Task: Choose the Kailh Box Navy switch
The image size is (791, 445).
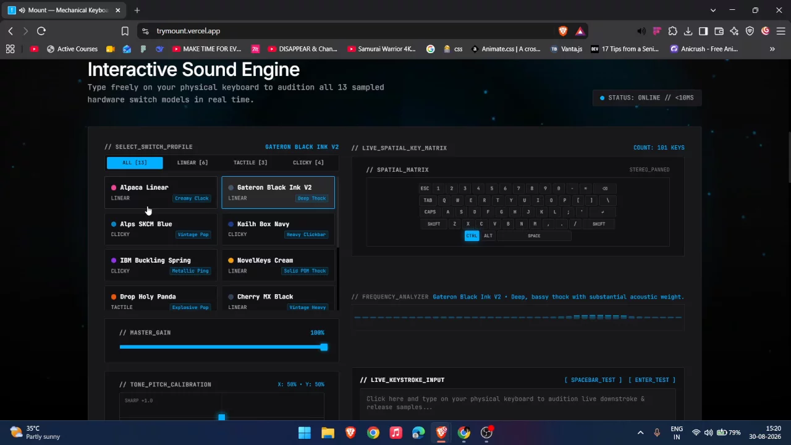Action: pyautogui.click(x=278, y=229)
